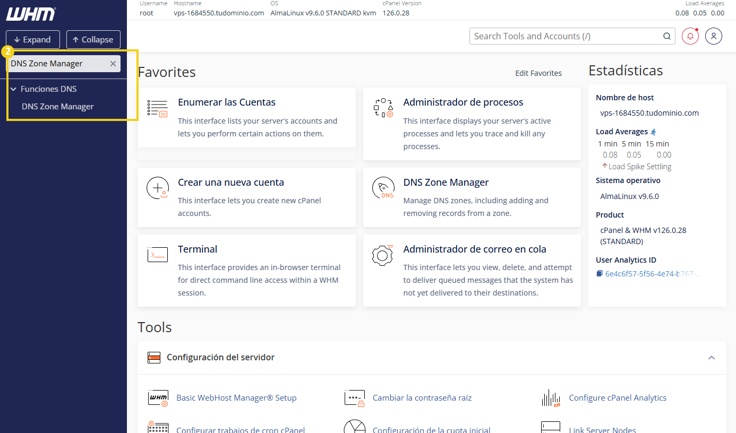The height and width of the screenshot is (433, 736).
Task: Click the Administrador de procesos icon
Action: click(383, 108)
